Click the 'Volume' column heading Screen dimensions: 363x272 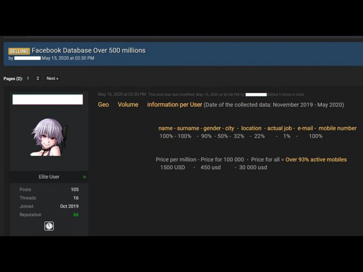128,104
